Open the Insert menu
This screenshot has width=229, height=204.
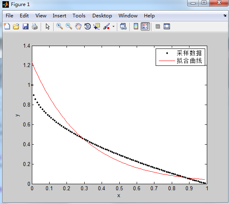(59, 16)
